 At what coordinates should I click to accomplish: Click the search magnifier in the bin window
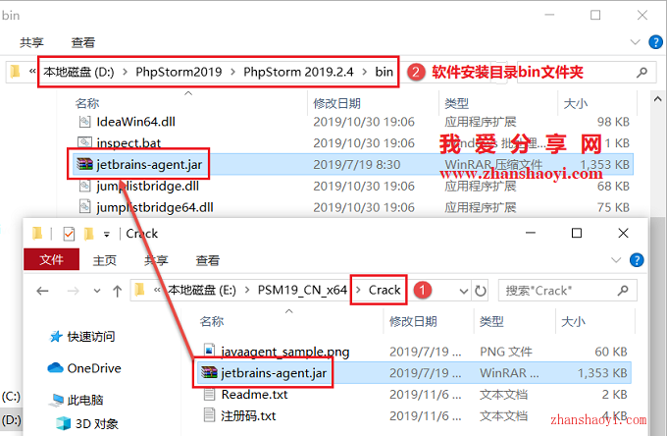pos(641,72)
